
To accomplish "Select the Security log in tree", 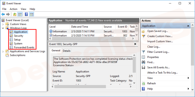I will coord(19,36).
